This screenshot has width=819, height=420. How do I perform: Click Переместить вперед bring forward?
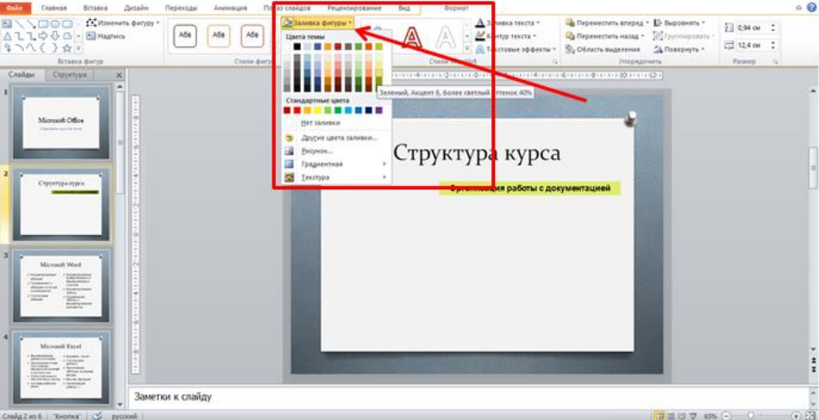pyautogui.click(x=607, y=23)
